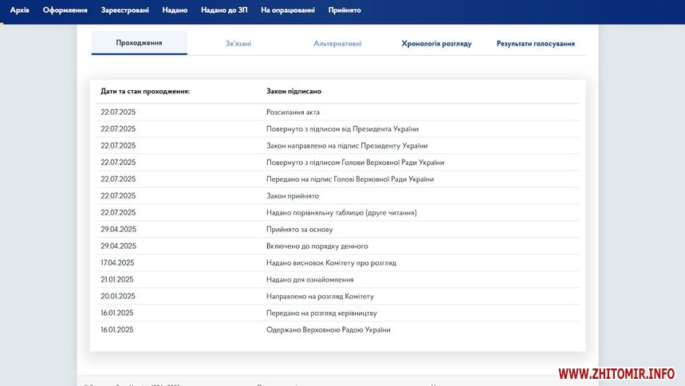685x386 pixels.
Task: Go to На опрацюванні section
Action: (x=288, y=10)
